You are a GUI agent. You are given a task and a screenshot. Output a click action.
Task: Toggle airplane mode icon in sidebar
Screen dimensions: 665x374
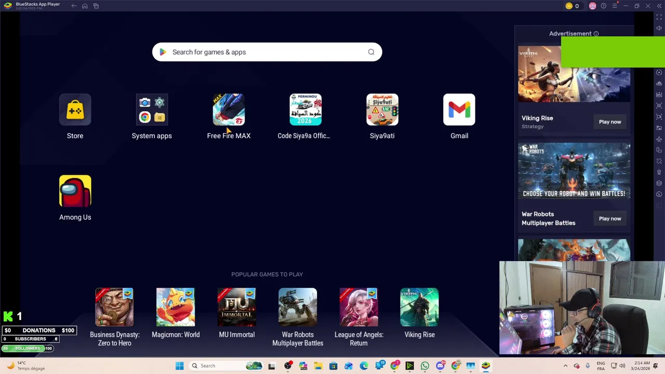point(659,139)
